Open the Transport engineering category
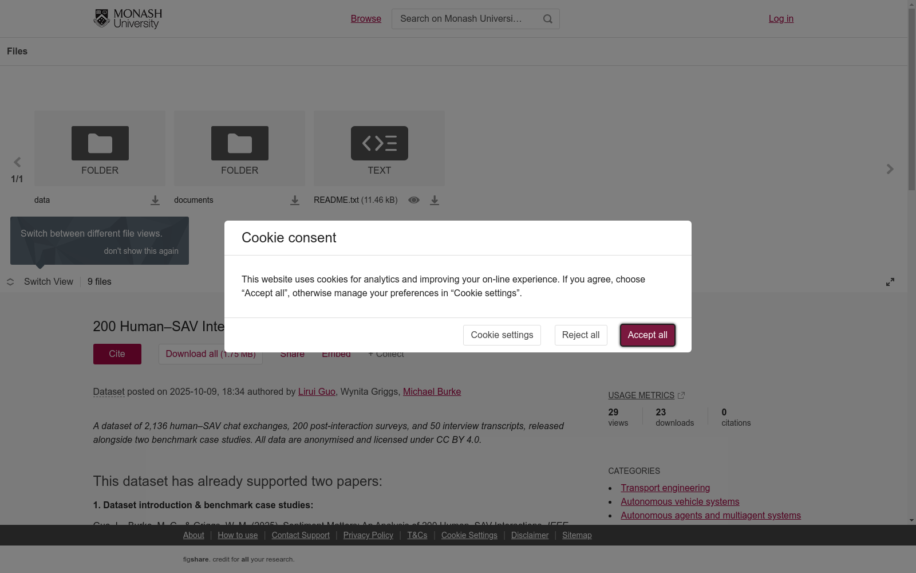Image resolution: width=916 pixels, height=573 pixels. click(665, 488)
